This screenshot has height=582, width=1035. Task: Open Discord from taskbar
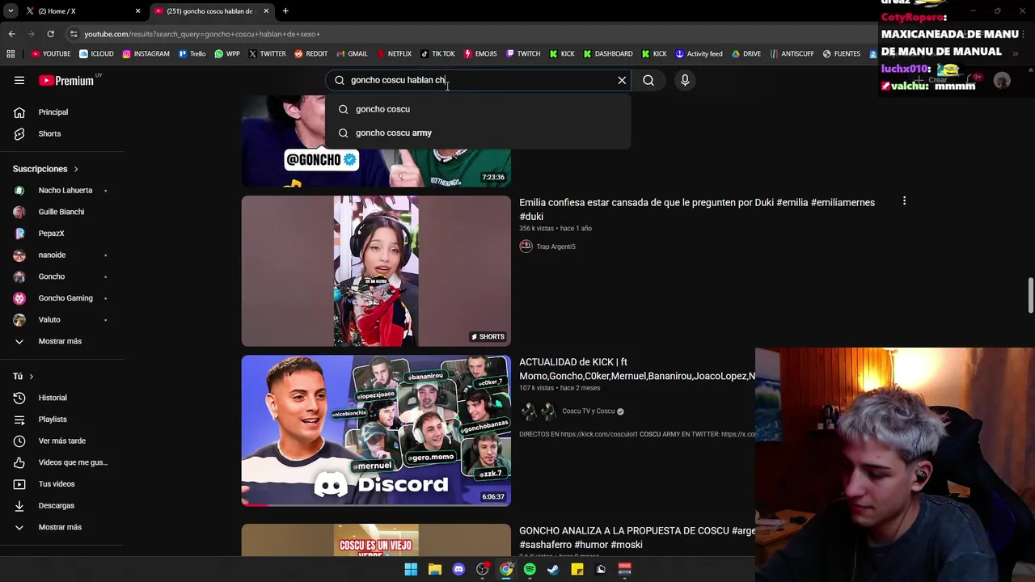click(458, 569)
